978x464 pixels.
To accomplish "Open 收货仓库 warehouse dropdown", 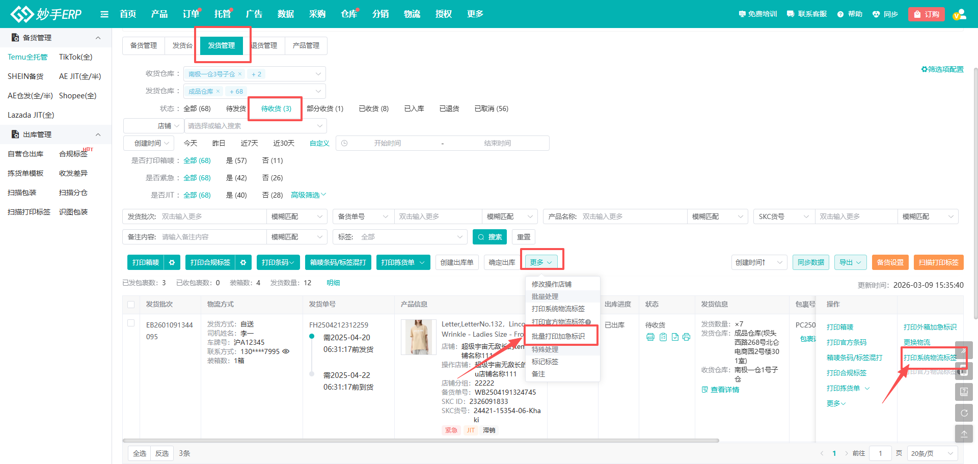I will coord(255,74).
